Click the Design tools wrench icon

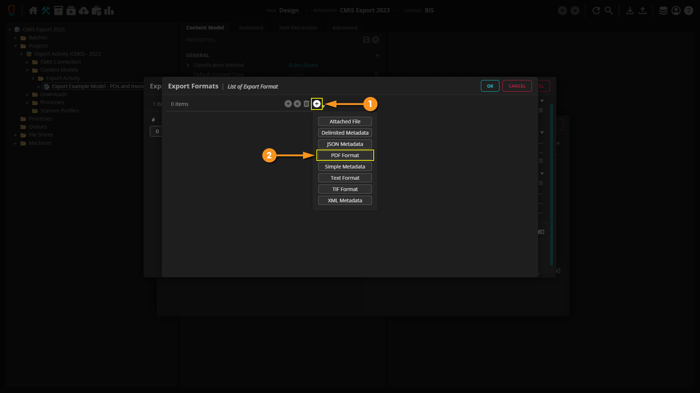click(x=46, y=11)
